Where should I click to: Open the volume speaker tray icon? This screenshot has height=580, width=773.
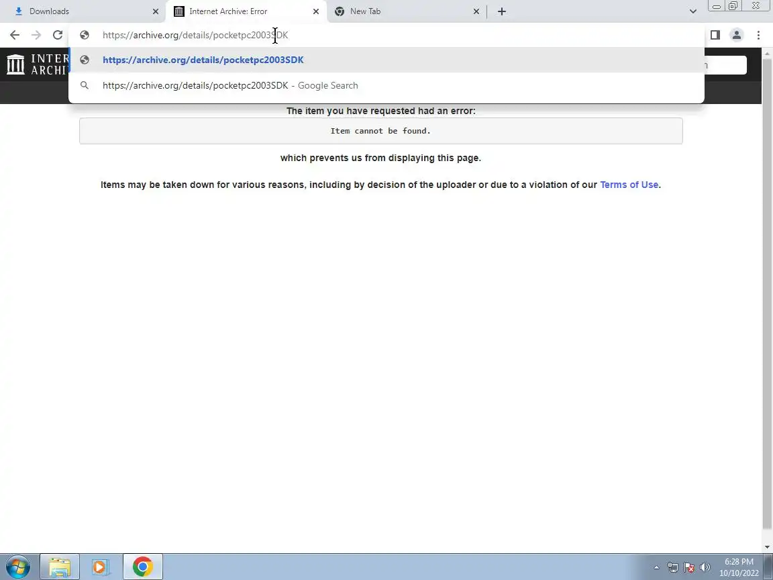705,567
